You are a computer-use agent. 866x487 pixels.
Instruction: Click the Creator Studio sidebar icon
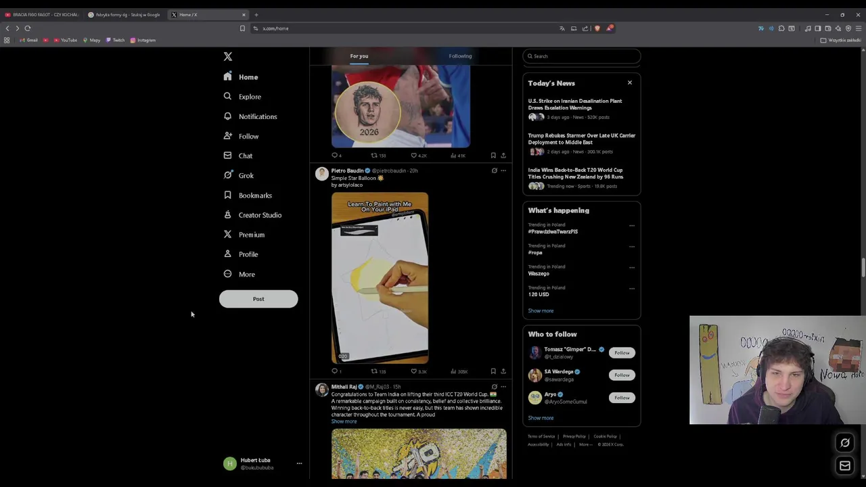click(x=227, y=214)
